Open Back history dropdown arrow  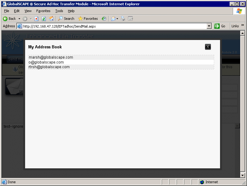coord(20,19)
